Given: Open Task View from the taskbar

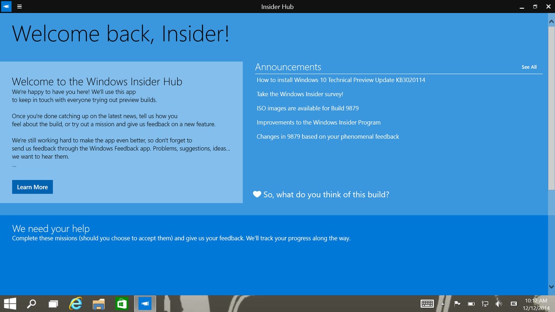Looking at the screenshot, I should tap(53, 303).
